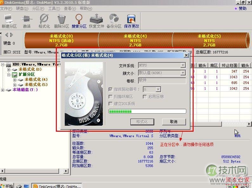Open the 帮助(H) menu
This screenshot has height=188, width=252.
pyautogui.click(x=86, y=9)
